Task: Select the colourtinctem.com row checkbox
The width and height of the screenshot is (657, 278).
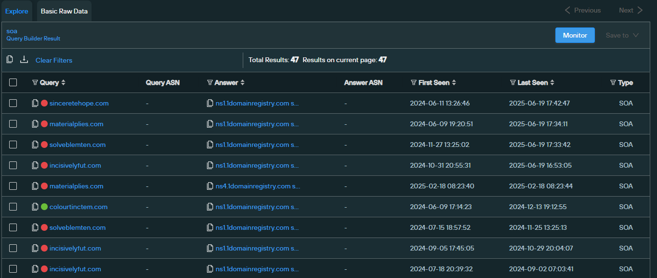Action: 13,207
